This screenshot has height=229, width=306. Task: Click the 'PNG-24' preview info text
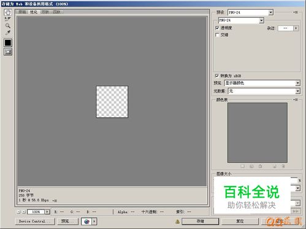pyautogui.click(x=25, y=190)
